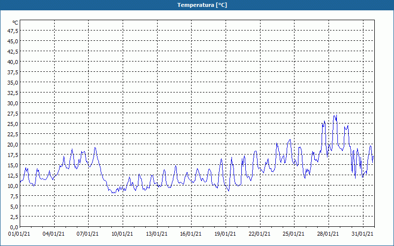394x246 pixels.
Task: Click the 10/01/21 date label
Action: pyautogui.click(x=122, y=234)
